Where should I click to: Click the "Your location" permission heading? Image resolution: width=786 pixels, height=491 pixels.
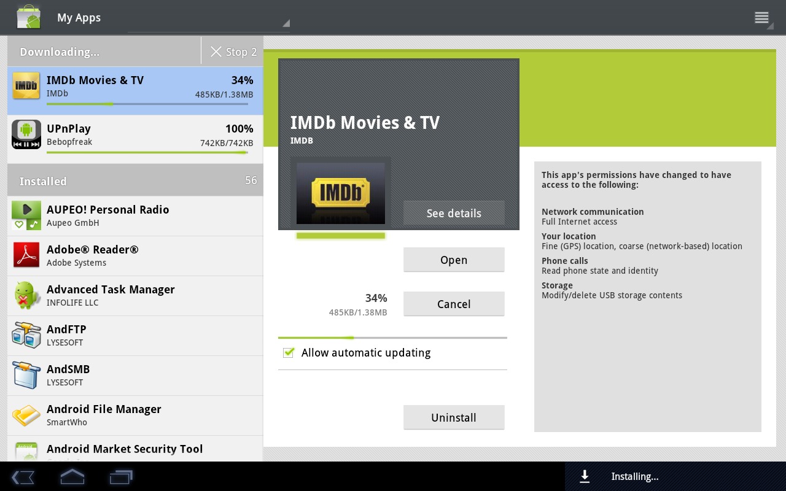(x=569, y=236)
